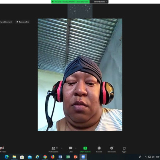Toggle Start Video camera button
Viewport: 160px width, 160px height.
click(x=2, y=148)
